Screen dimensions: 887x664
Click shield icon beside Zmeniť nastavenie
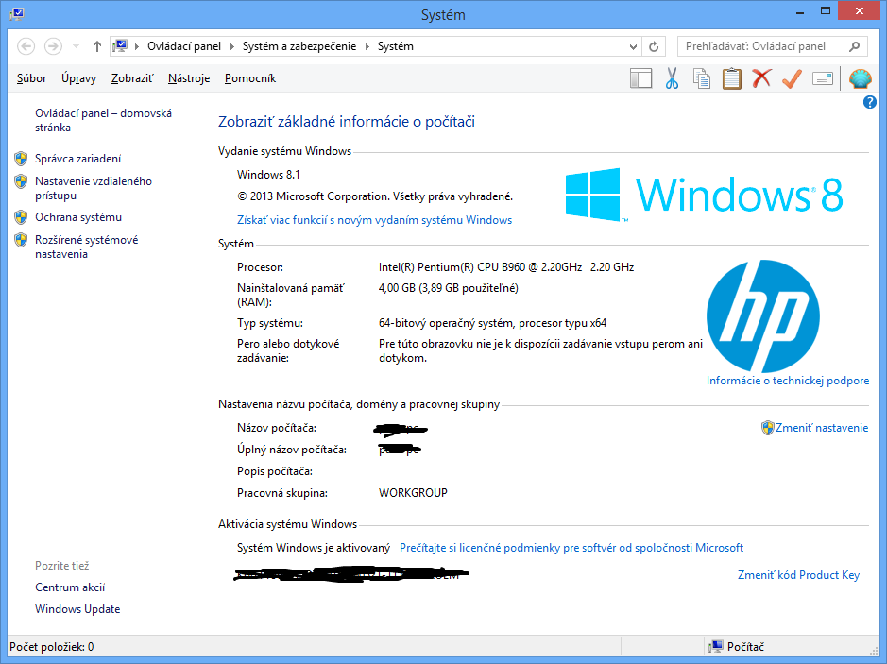[x=768, y=428]
